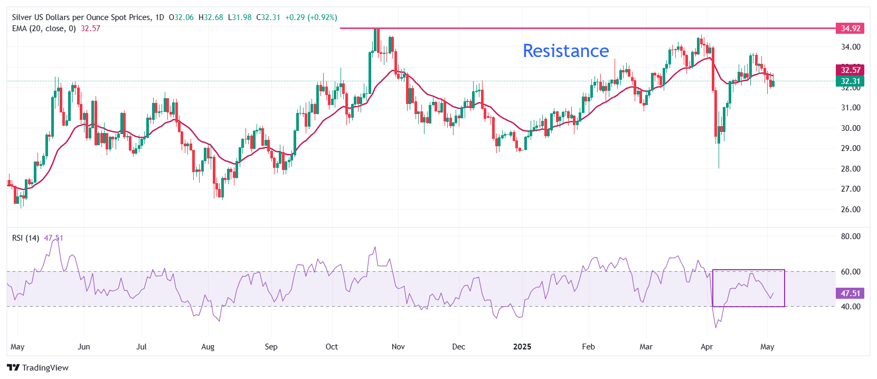
Task: Select the RSI (14) indicator legend
Action: pyautogui.click(x=25, y=238)
